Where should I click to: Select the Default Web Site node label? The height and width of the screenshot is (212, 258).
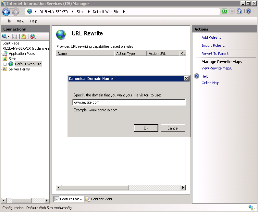click(x=28, y=64)
